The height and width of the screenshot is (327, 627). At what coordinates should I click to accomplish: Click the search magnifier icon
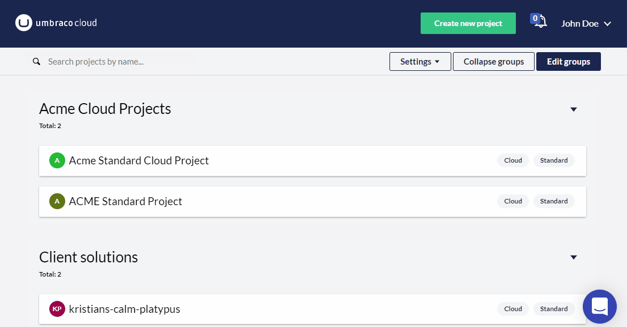click(x=36, y=62)
